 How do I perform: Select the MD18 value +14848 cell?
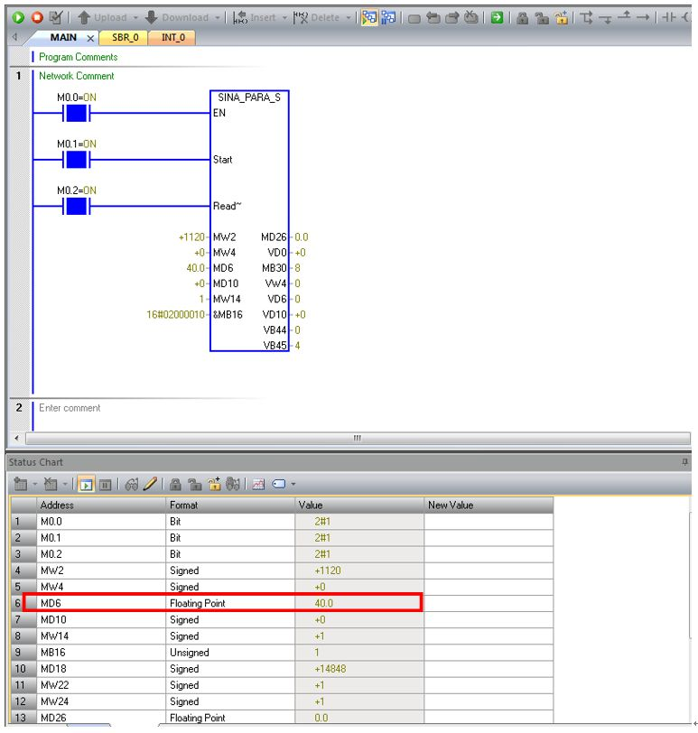click(359, 669)
